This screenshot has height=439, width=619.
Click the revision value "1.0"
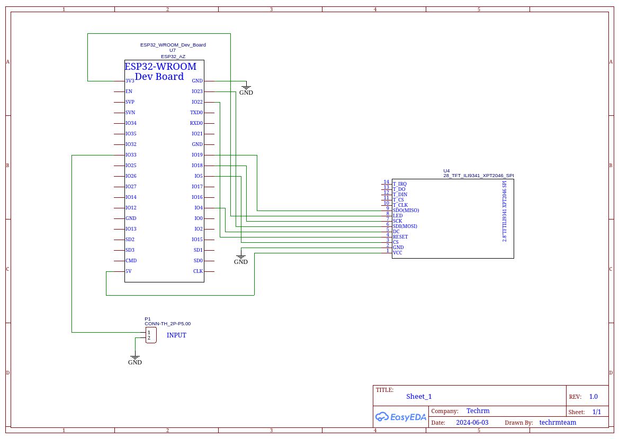pos(594,397)
